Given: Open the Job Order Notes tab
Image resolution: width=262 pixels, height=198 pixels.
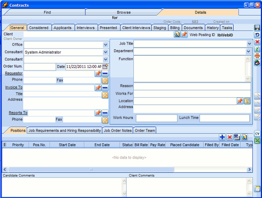Looking at the screenshot, I should [118, 130].
